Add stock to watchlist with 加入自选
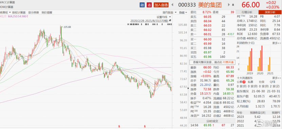Viewport: 282px width, 129px height. [x=161, y=5]
